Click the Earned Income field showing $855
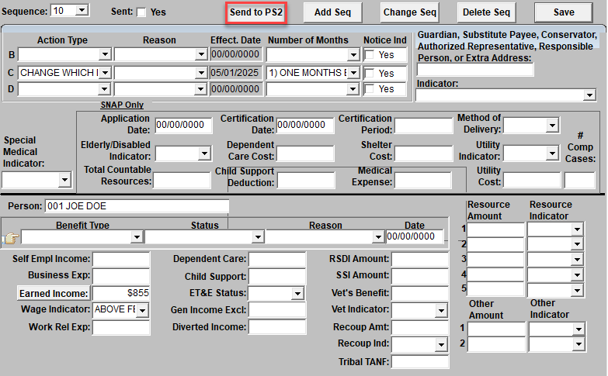Image resolution: width=608 pixels, height=376 pixels. click(121, 293)
